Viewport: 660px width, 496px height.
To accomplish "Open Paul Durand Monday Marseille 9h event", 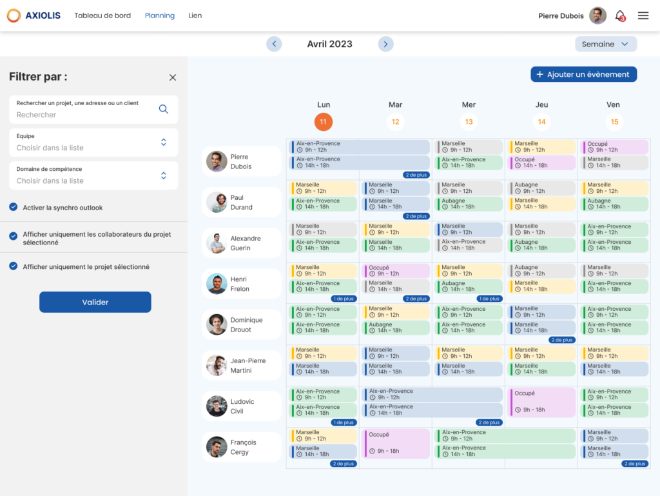I will point(324,188).
